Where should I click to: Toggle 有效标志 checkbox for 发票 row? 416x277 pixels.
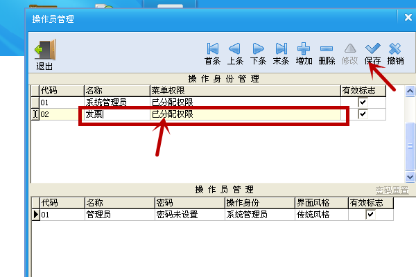point(363,114)
